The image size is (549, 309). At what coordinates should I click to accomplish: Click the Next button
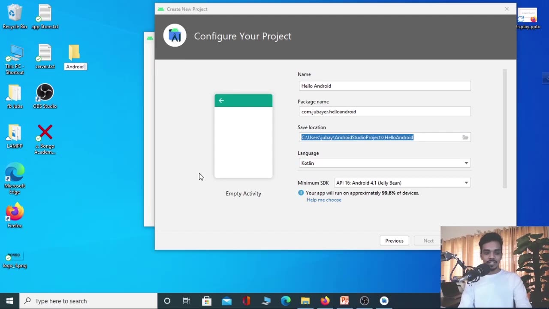pos(428,241)
